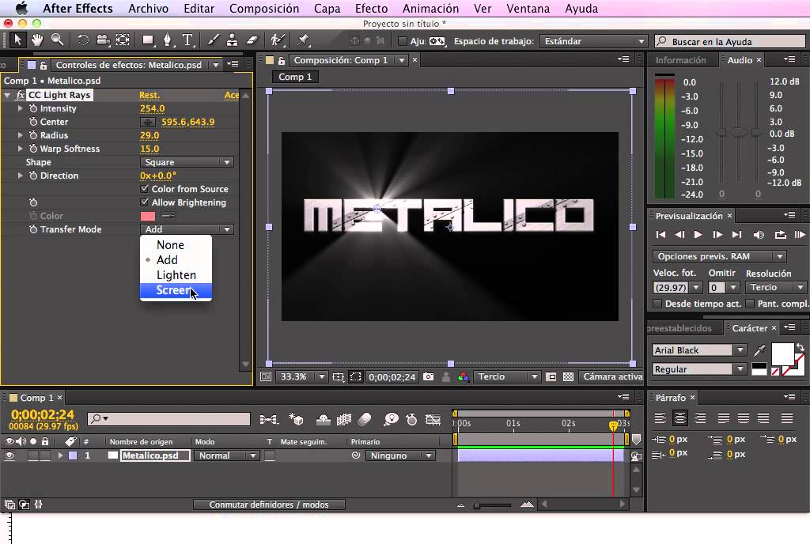
Task: Toggle the Aju snapping checkbox in toolbar
Action: (403, 41)
